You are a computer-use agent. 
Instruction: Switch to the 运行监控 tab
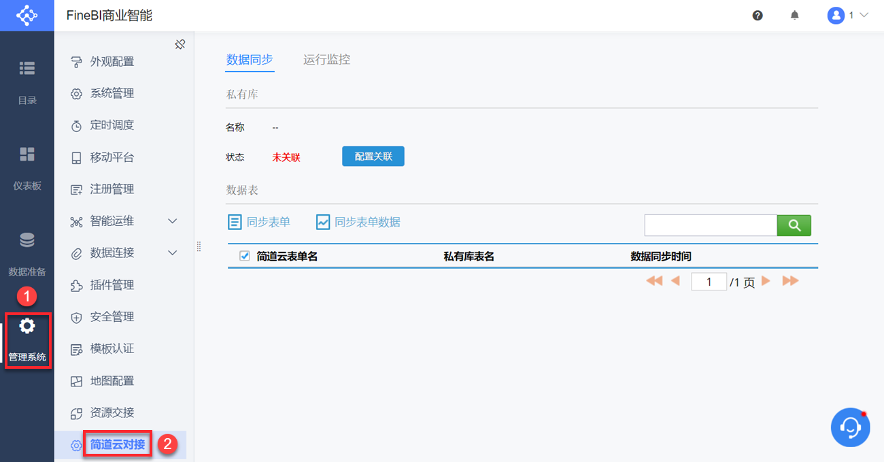click(326, 60)
